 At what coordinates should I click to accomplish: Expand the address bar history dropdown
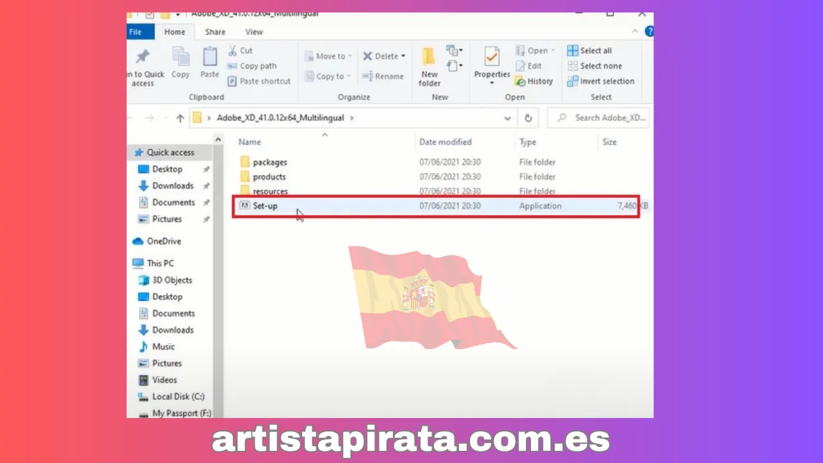coord(507,118)
